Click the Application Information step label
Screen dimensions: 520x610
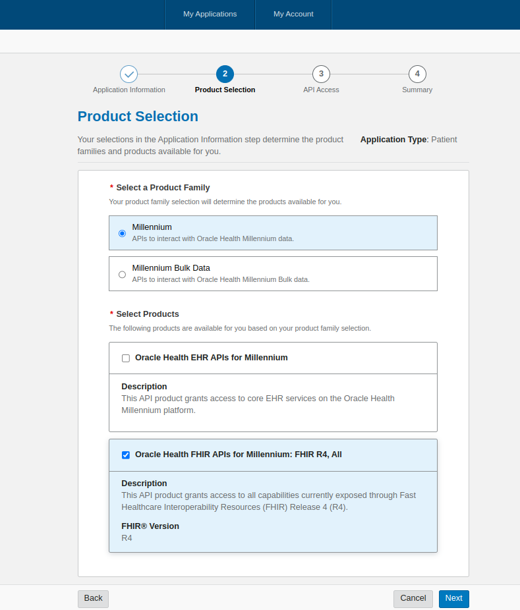click(x=129, y=90)
